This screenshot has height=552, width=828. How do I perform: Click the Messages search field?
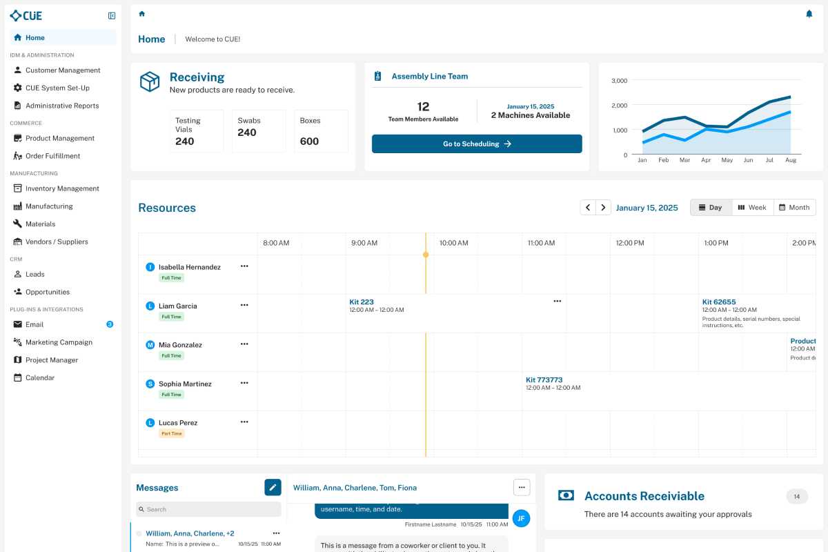pos(208,509)
